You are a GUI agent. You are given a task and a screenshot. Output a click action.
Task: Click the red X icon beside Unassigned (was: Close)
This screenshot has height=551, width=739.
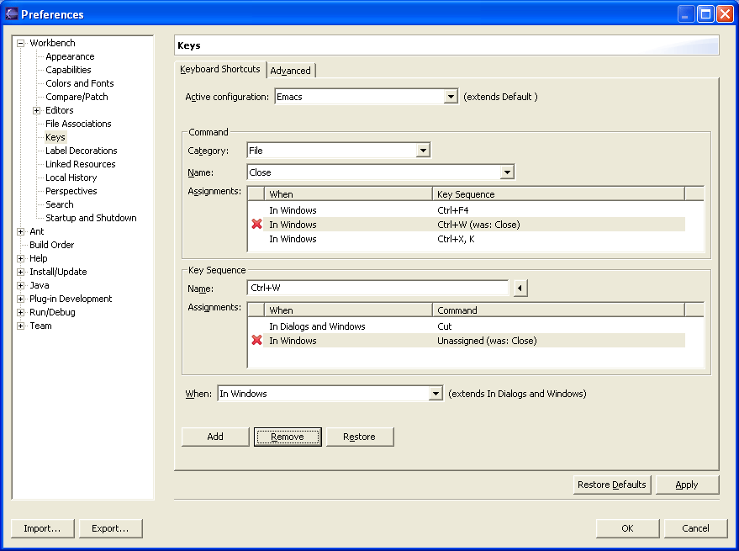[256, 340]
